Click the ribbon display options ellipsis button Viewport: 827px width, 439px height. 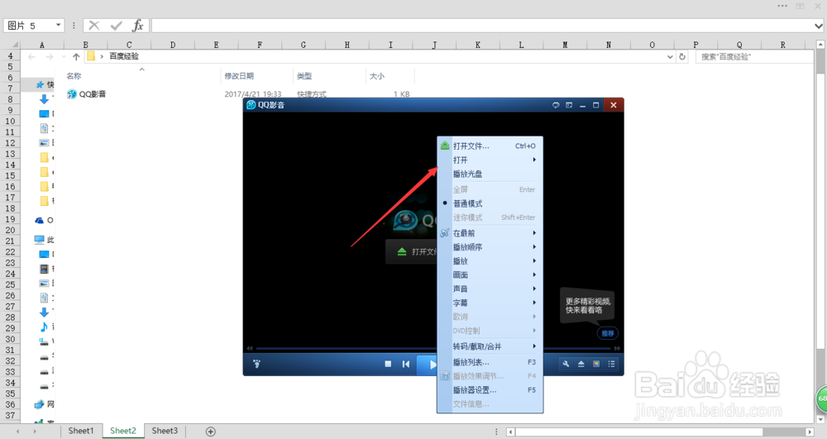click(x=782, y=6)
